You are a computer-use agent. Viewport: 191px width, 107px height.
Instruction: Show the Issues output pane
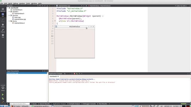point(34,104)
